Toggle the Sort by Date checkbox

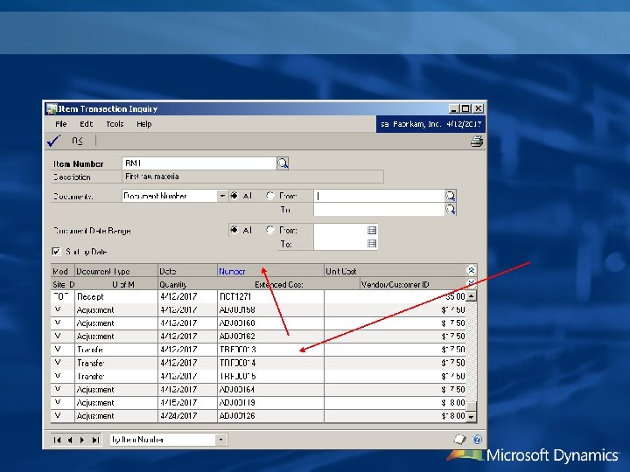[56, 252]
